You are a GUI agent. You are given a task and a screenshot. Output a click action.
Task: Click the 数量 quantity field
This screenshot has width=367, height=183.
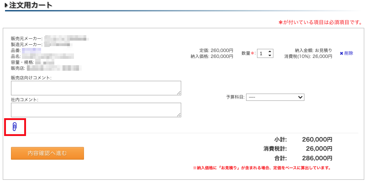tap(262, 53)
